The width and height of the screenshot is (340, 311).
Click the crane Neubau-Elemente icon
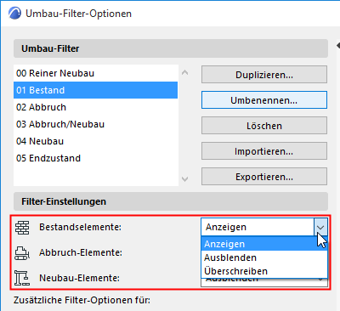pyautogui.click(x=22, y=278)
